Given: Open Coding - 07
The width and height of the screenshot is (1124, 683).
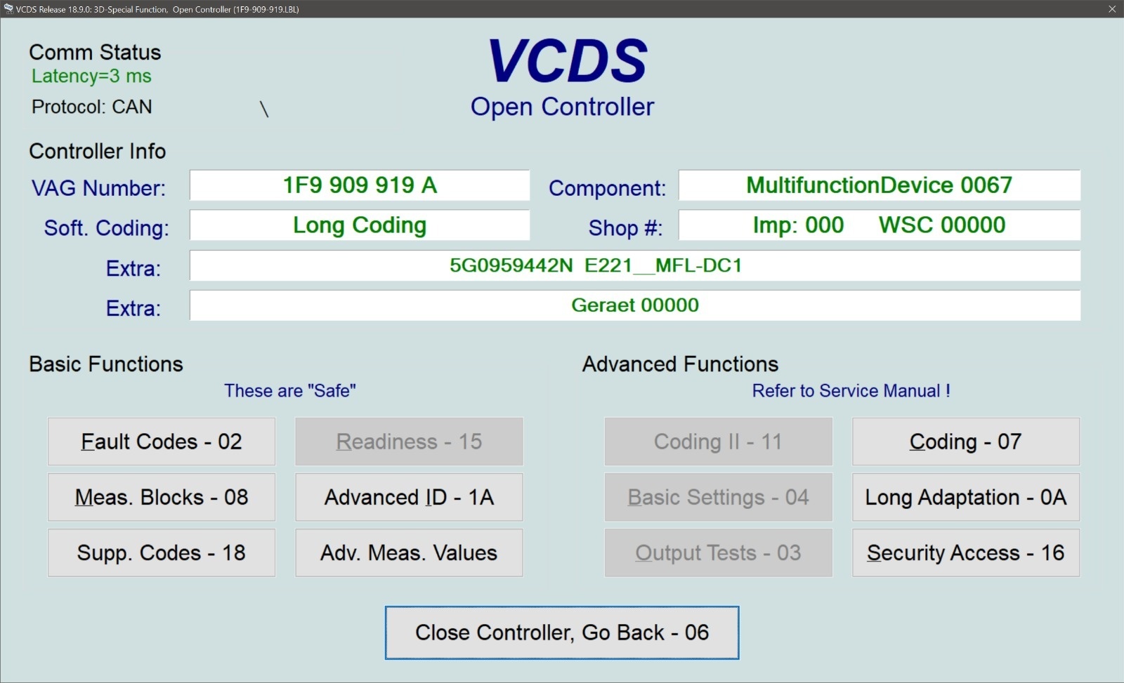Looking at the screenshot, I should [966, 442].
